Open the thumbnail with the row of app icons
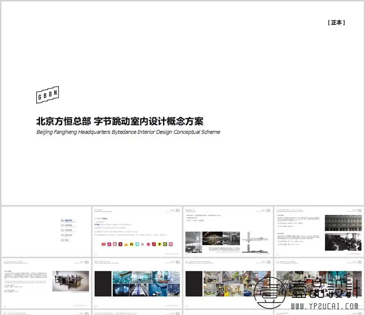 coord(137,232)
